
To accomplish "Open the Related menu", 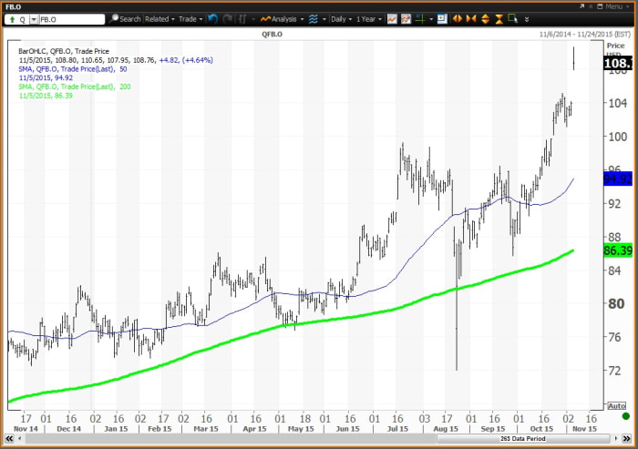I will click(159, 18).
